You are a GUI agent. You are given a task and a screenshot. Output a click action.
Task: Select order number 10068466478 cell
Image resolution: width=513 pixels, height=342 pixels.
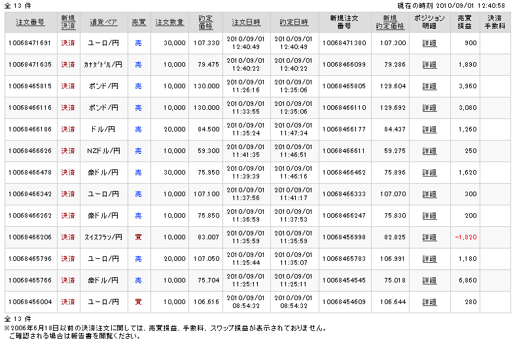point(30,173)
